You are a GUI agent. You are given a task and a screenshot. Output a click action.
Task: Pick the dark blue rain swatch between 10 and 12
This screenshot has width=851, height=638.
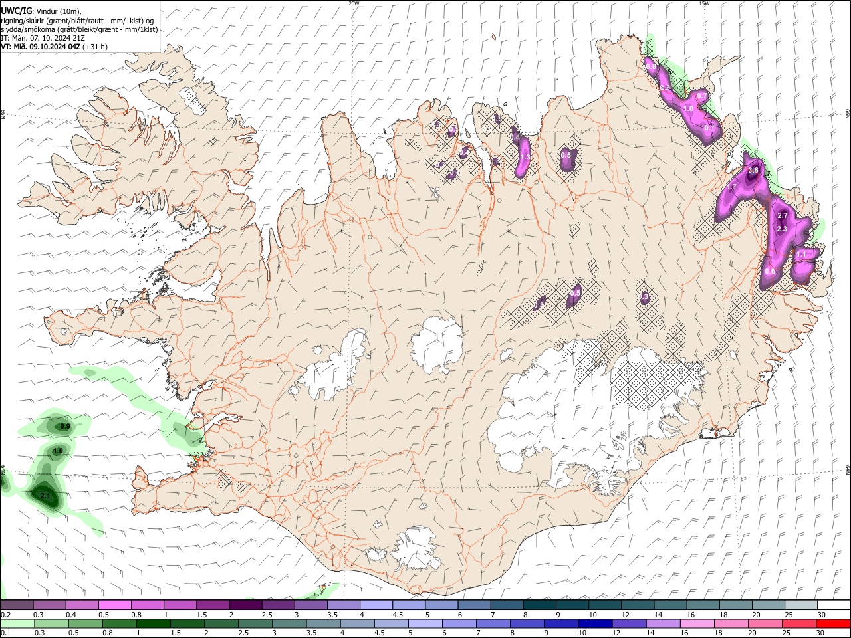click(596, 624)
